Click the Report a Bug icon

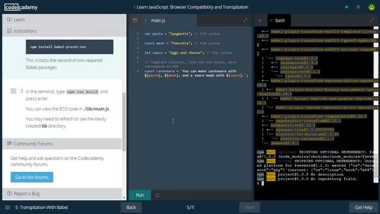tap(9, 194)
